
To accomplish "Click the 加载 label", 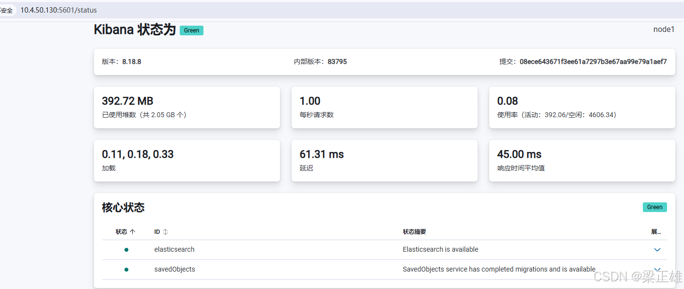I will point(109,168).
